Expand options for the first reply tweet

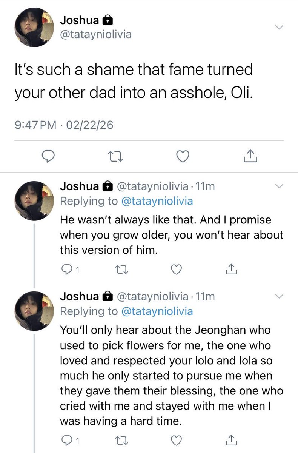tap(278, 186)
